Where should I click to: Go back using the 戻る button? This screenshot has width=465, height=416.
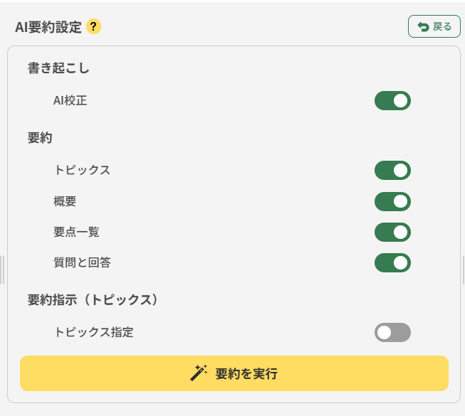coord(434,26)
